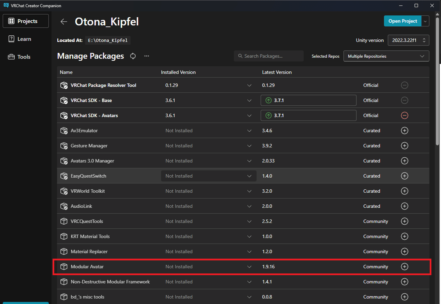Click the Open Project button

click(402, 21)
